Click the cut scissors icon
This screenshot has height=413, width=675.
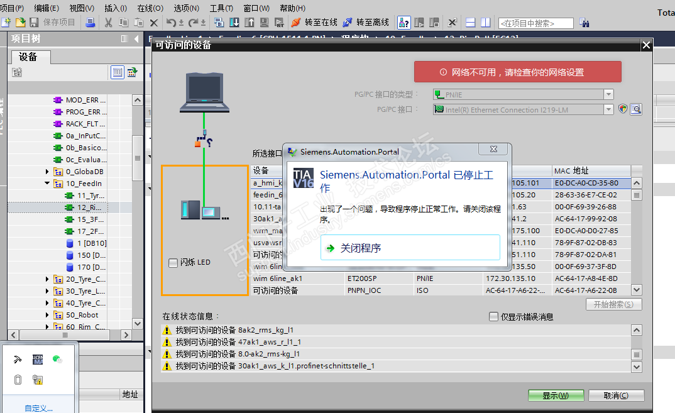[109, 23]
